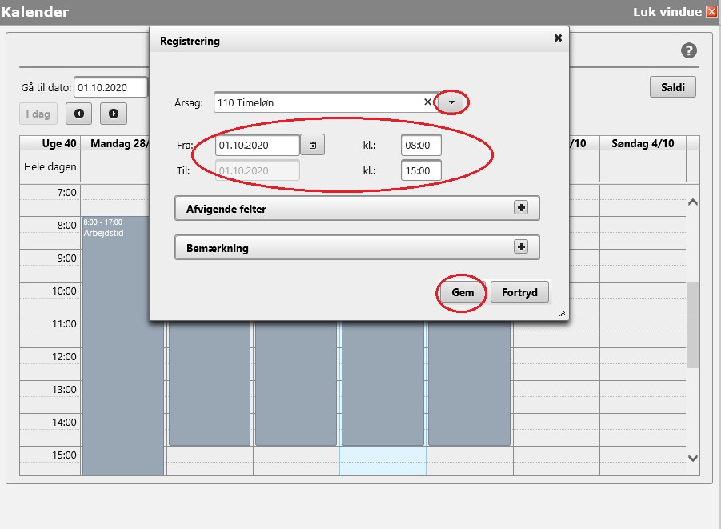Expand the Bemærkning section
This screenshot has width=721, height=529.
tap(521, 246)
